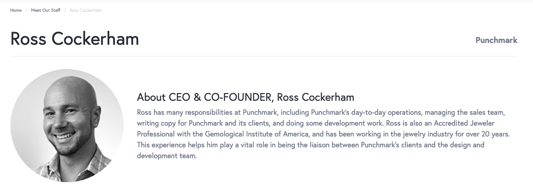Click the About CEO & CO-FOUNDER heading

245,97
